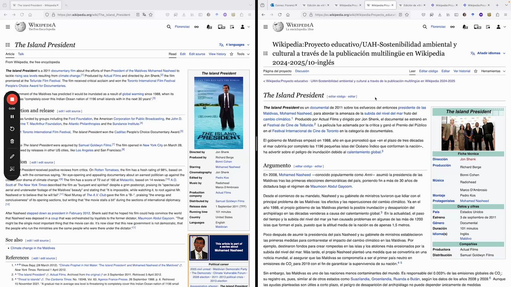This screenshot has width=511, height=287.
Task: Open Ver historial on the Spanish page
Action: 462,71
